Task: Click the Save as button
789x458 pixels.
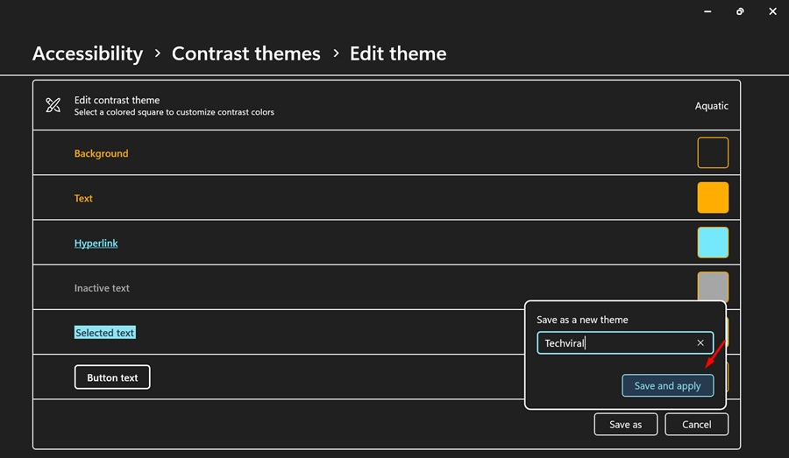Action: click(x=625, y=425)
